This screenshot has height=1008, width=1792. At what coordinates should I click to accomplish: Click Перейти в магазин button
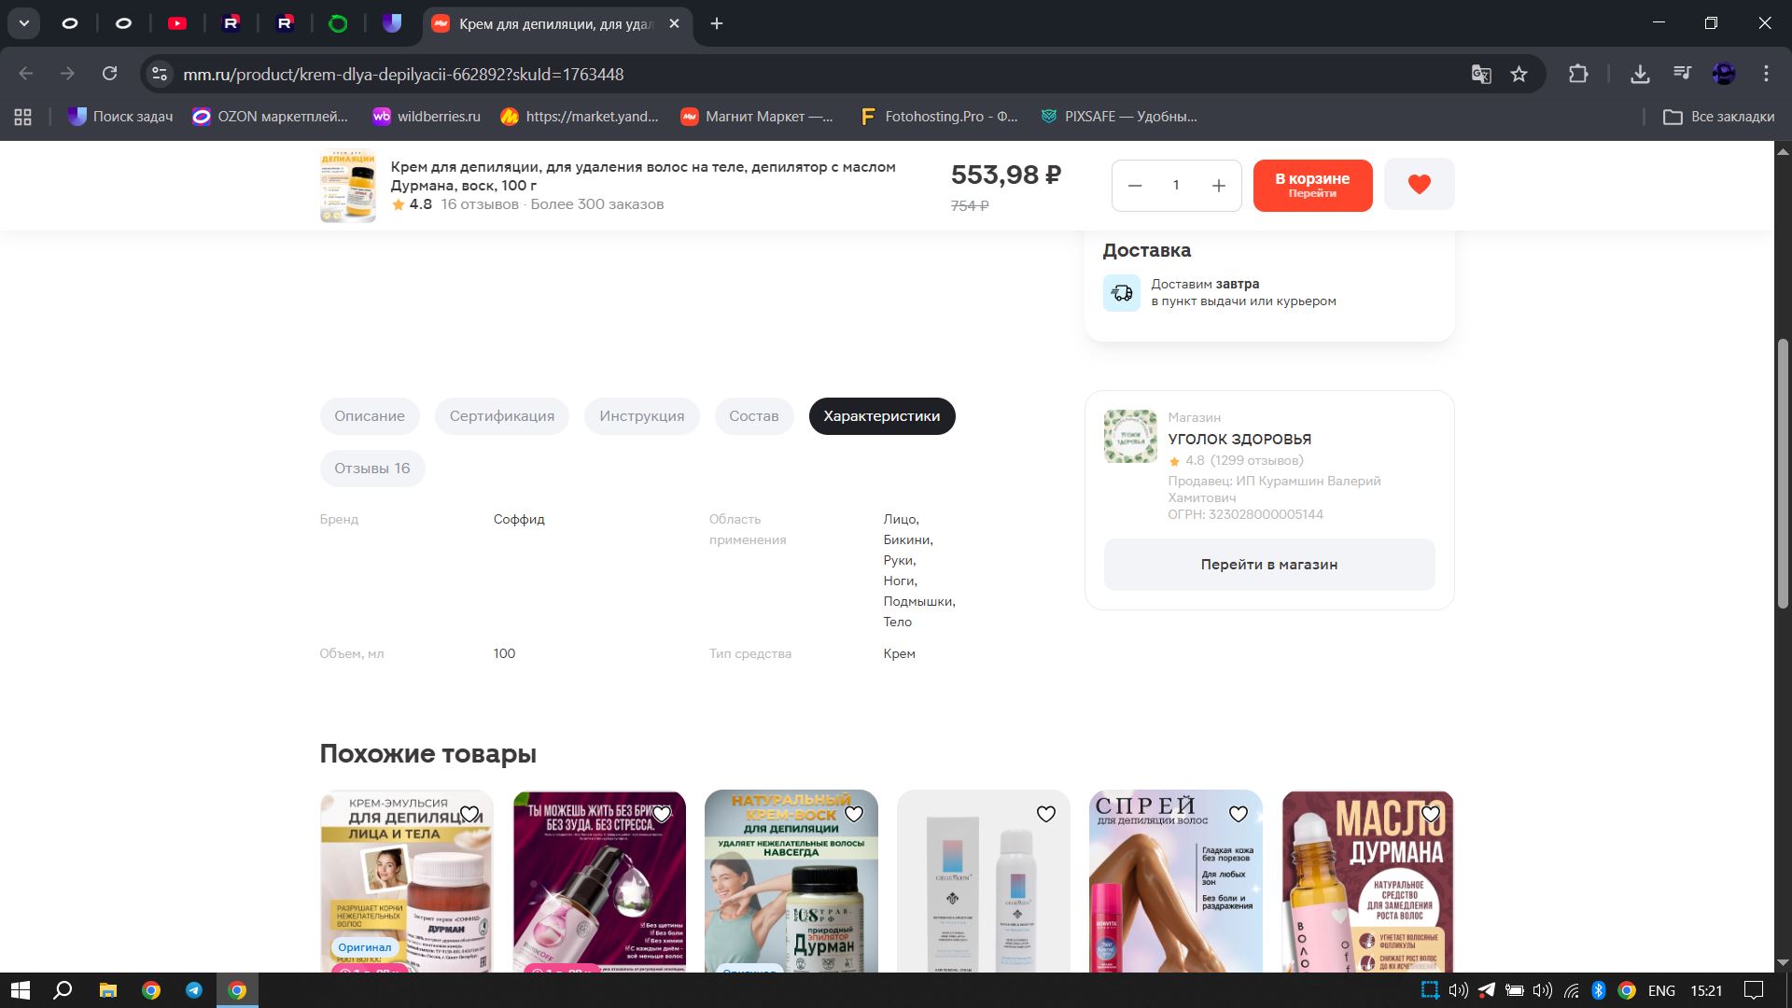(x=1268, y=565)
